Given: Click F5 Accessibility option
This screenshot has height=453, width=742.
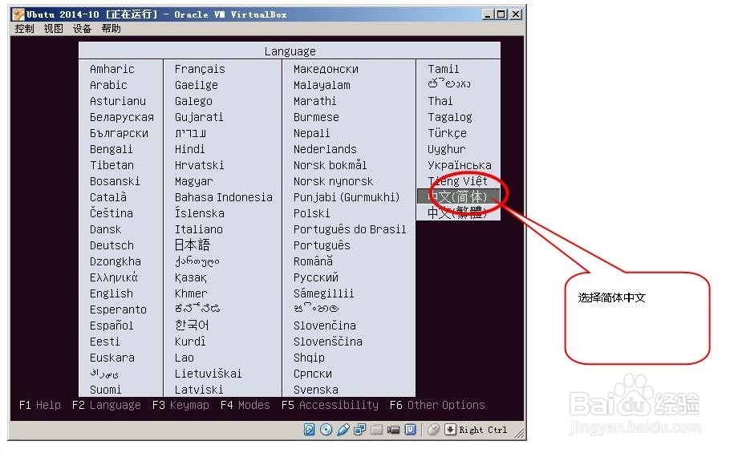Looking at the screenshot, I should coord(330,405).
